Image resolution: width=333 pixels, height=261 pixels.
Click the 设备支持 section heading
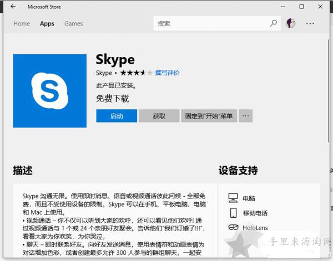[238, 170]
